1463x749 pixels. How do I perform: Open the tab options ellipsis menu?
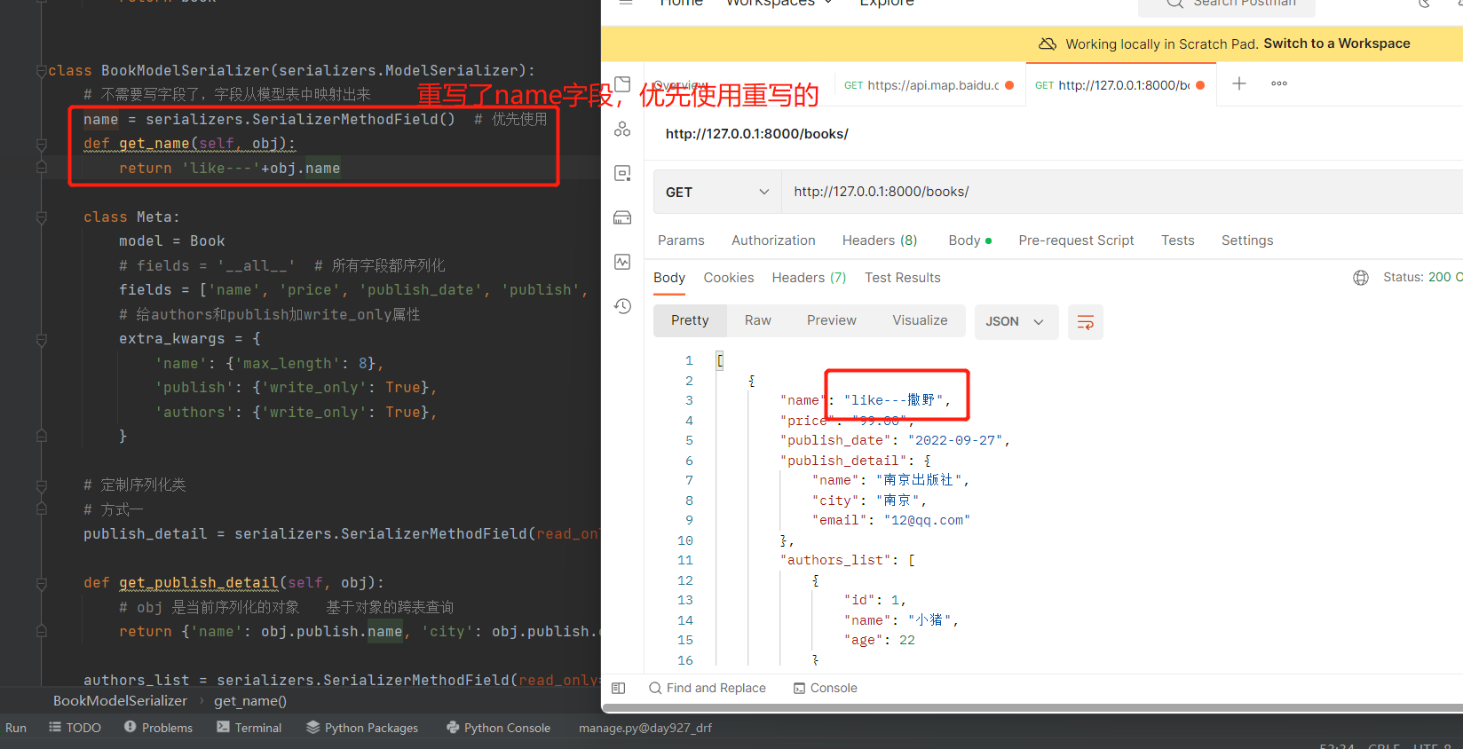point(1279,83)
